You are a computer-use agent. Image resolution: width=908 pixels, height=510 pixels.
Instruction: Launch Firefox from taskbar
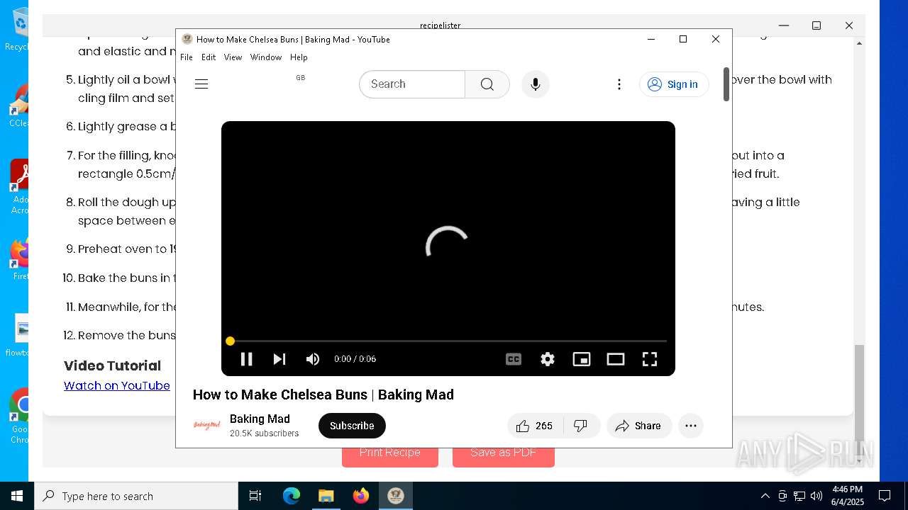click(361, 496)
